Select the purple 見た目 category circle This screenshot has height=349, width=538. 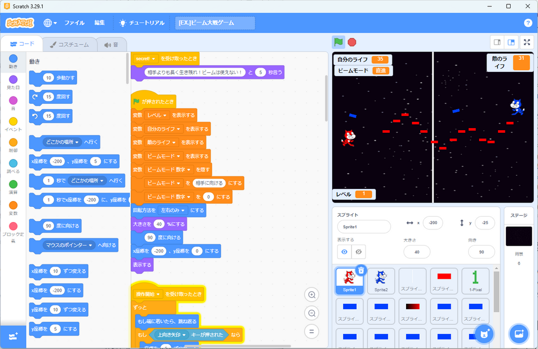13,80
